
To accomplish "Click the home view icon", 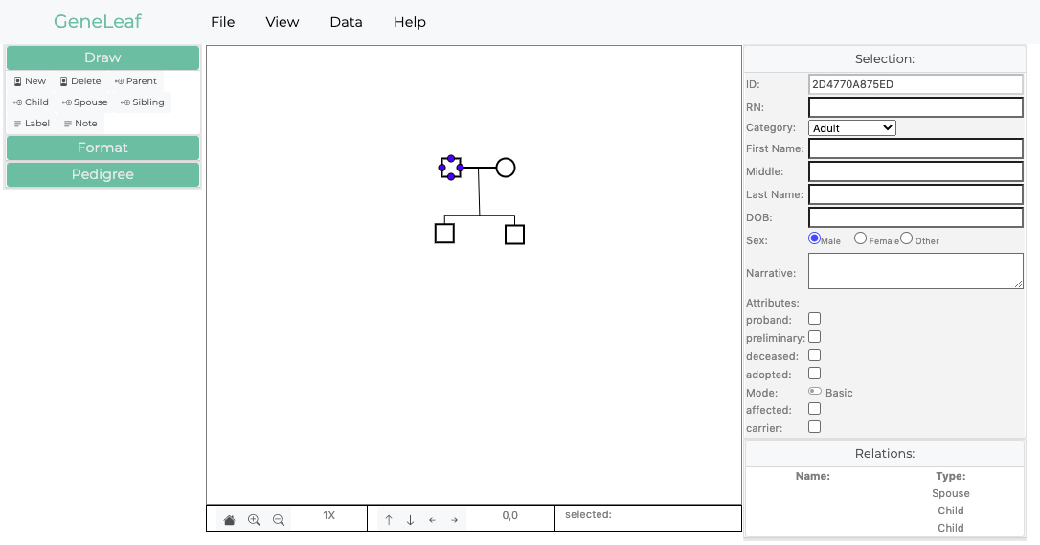I will [230, 520].
